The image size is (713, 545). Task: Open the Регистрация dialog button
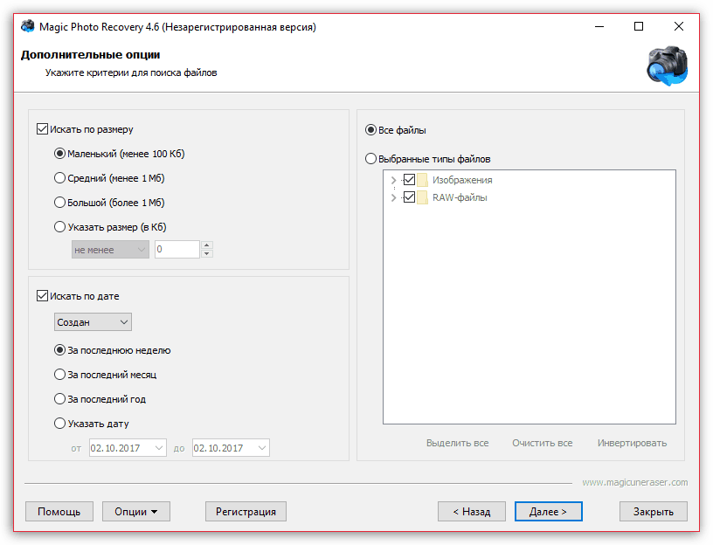coord(246,512)
